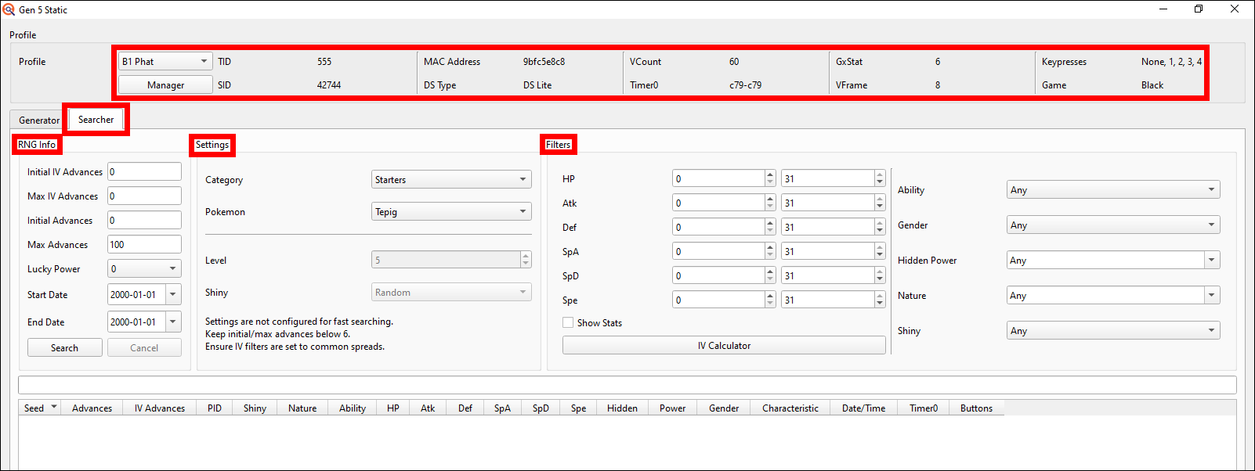Open the Shiny filter dropdown
The width and height of the screenshot is (1255, 471).
point(1113,330)
